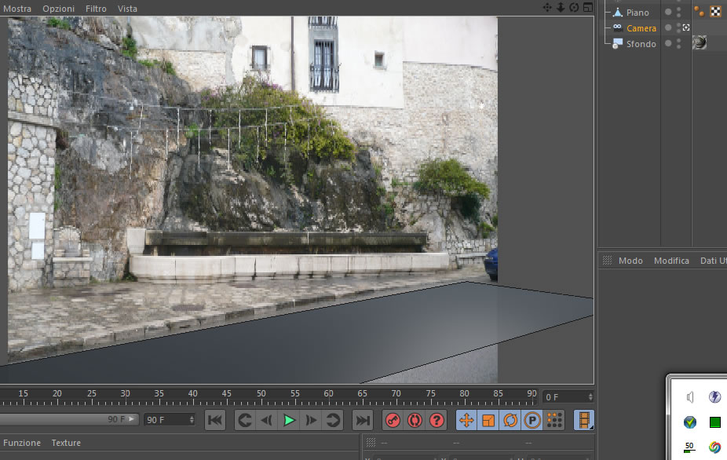The height and width of the screenshot is (460, 727).
Task: Click the Record Active Objects keyframe icon
Action: [x=393, y=421]
